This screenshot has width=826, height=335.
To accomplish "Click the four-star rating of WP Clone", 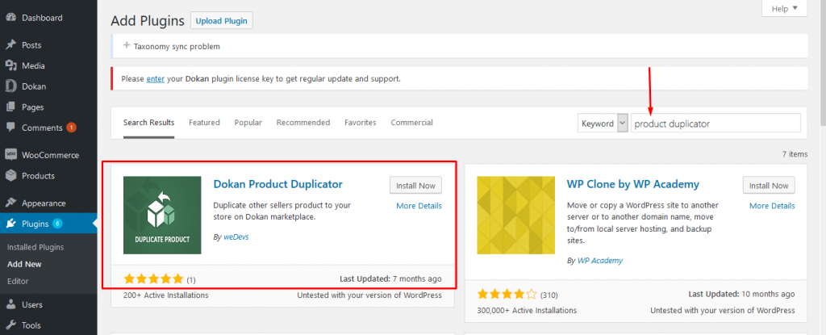I will coord(507,294).
